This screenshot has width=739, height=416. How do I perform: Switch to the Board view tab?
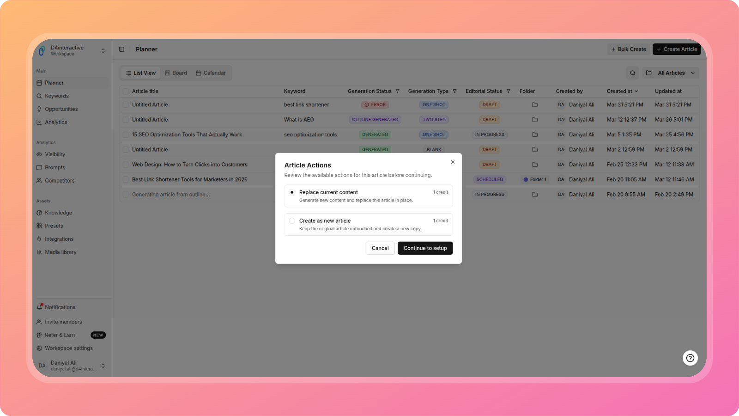176,73
